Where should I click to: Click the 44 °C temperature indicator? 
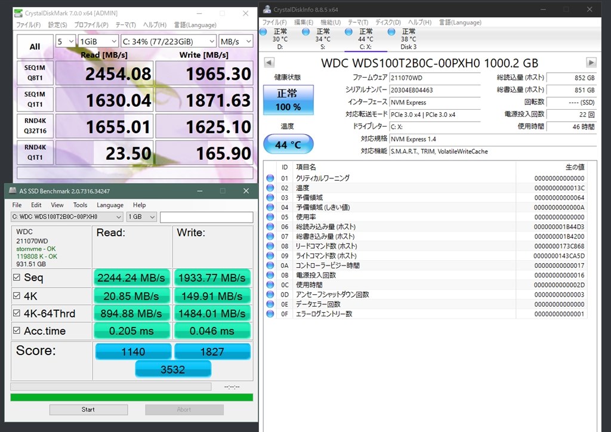(x=288, y=144)
